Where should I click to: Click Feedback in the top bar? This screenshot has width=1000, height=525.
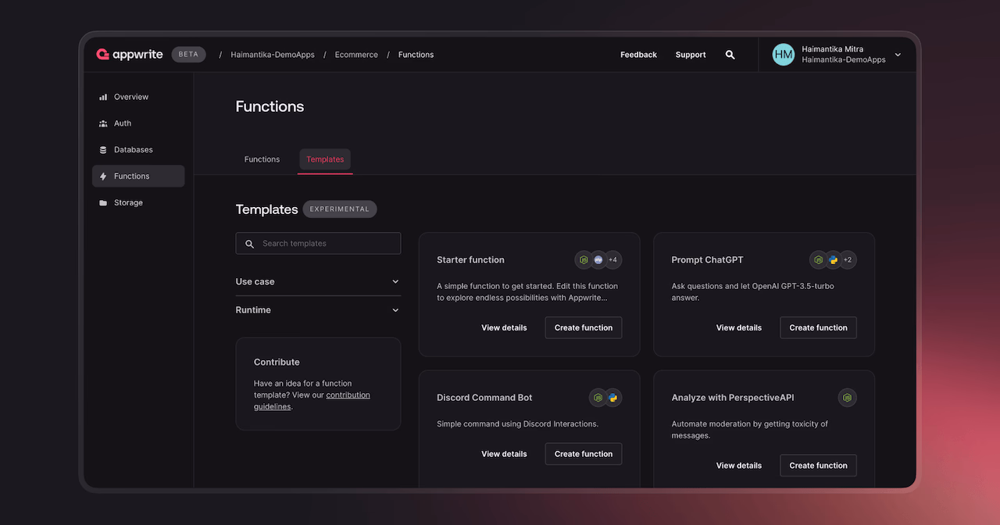coord(638,55)
